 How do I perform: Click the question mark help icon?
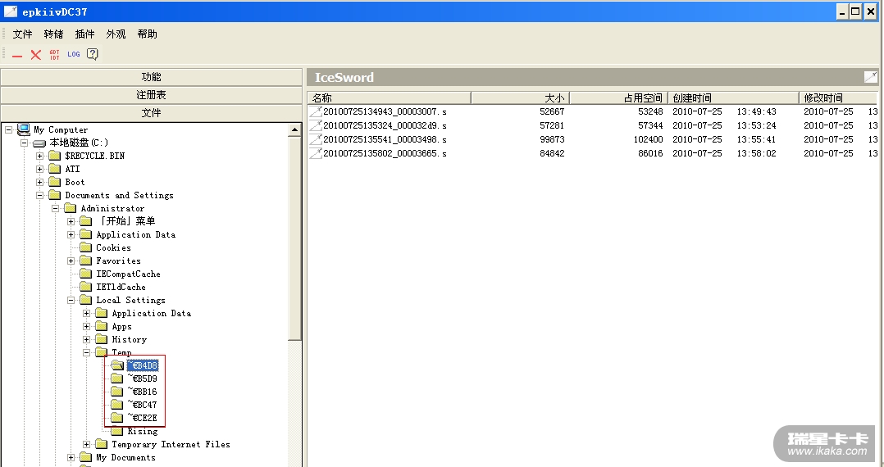click(93, 55)
